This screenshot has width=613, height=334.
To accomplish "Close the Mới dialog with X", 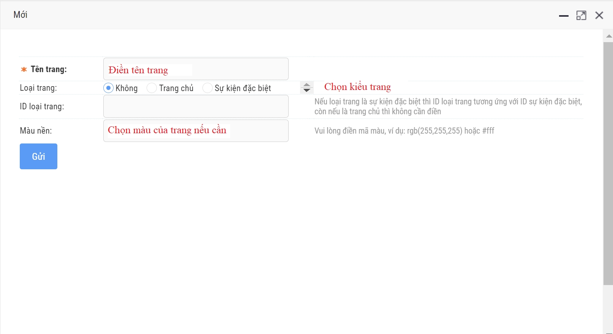I will 599,16.
